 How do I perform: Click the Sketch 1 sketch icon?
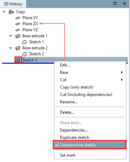[24, 42]
